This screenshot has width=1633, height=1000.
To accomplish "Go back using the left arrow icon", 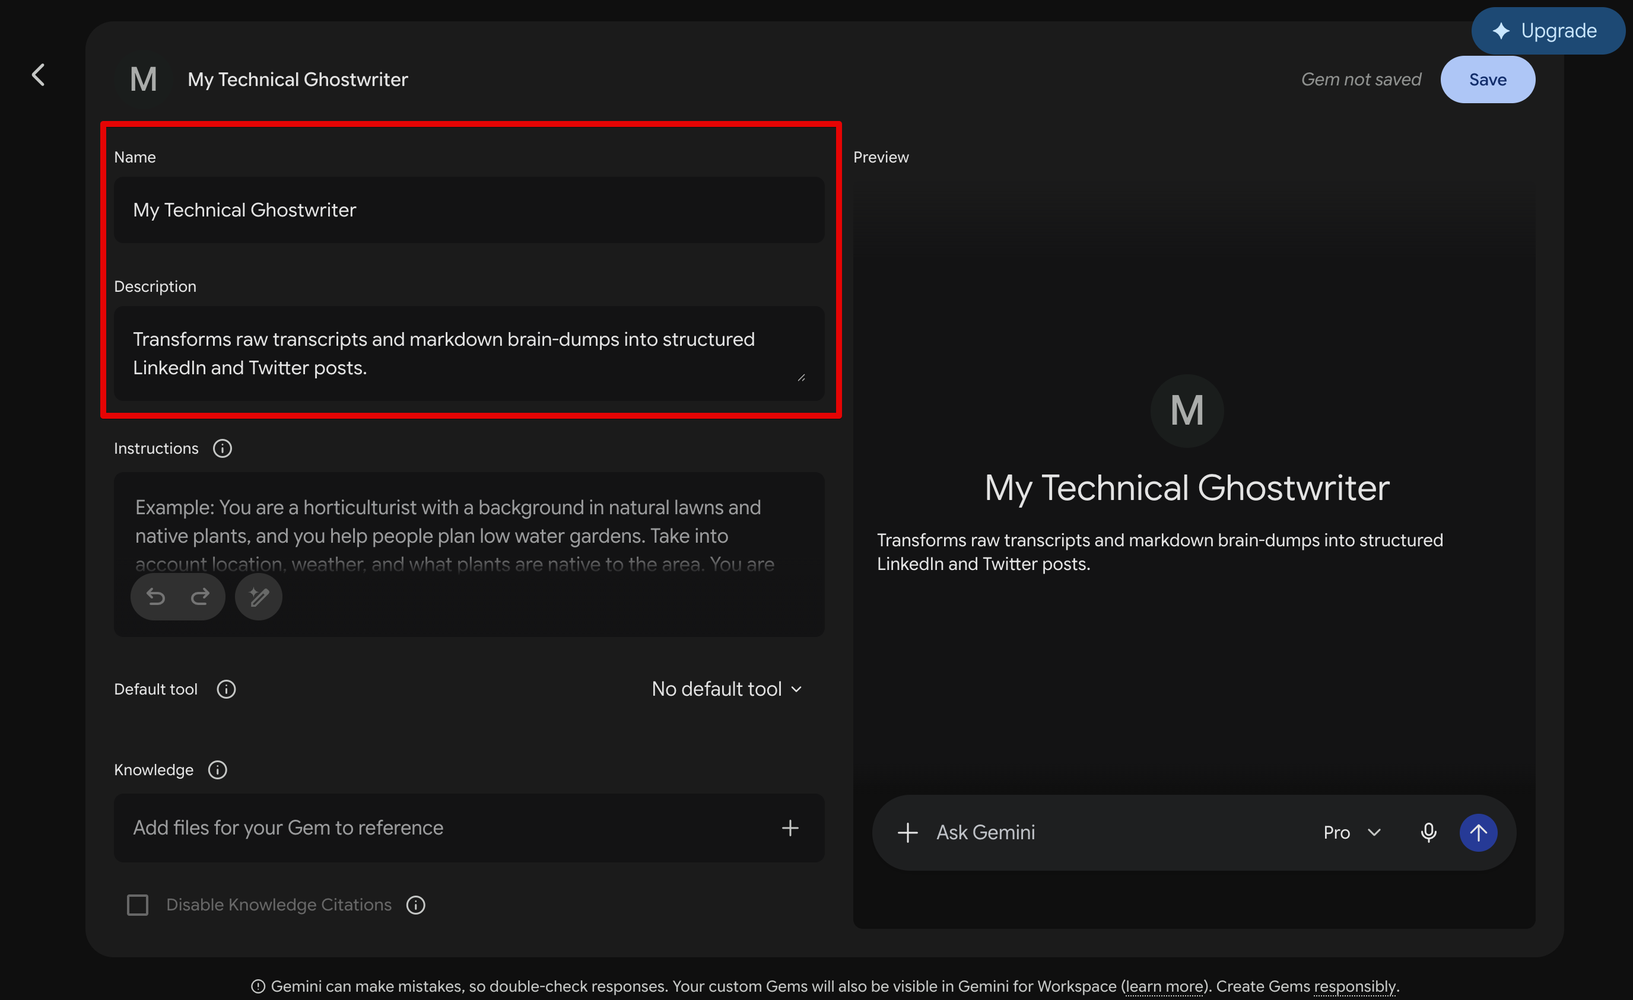I will coord(39,75).
